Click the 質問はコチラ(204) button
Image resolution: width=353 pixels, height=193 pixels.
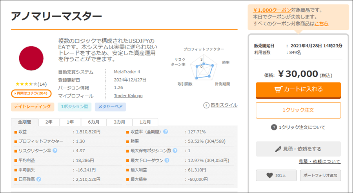[31, 94]
